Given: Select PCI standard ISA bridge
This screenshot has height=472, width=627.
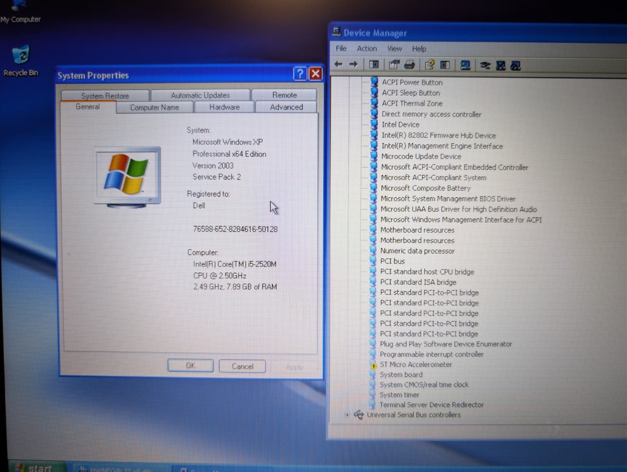Looking at the screenshot, I should click(x=418, y=282).
